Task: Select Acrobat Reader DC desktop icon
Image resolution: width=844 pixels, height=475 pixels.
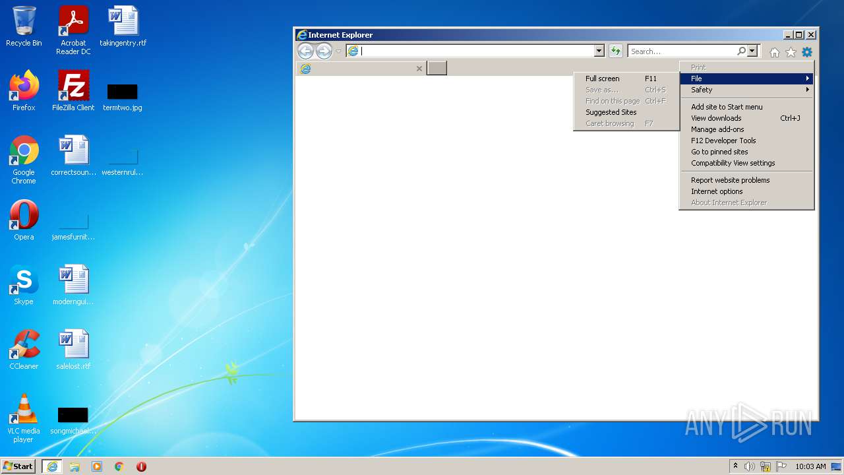Action: click(73, 30)
